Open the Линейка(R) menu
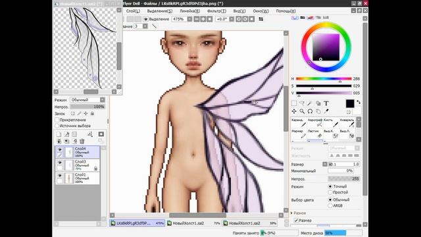 pos(190,11)
